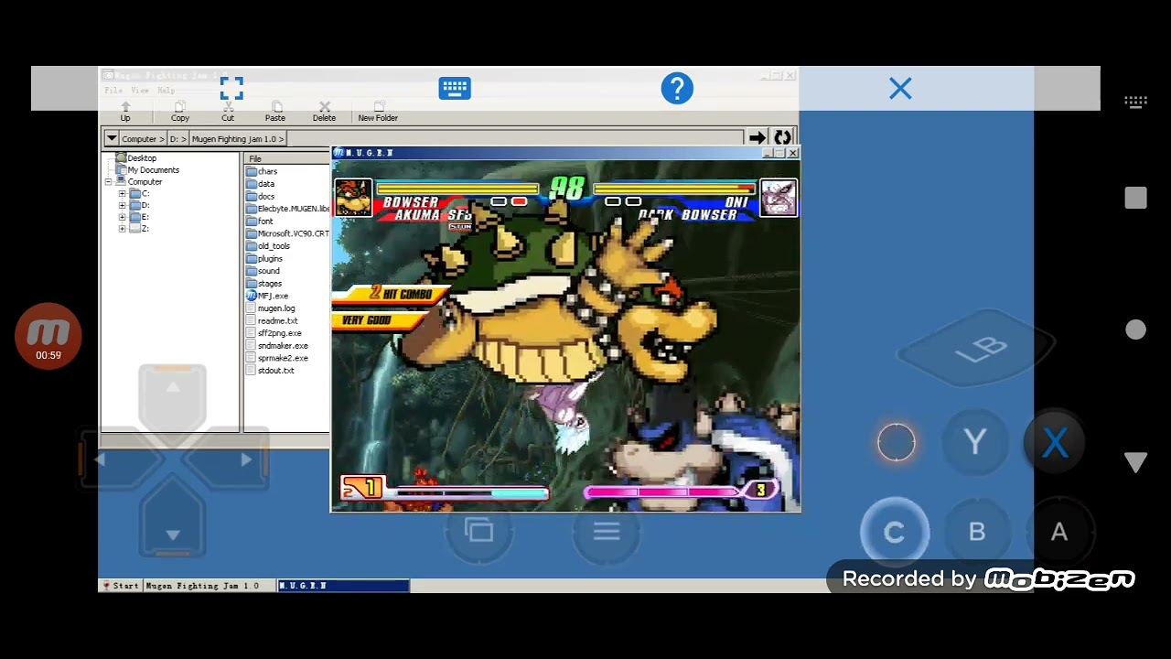Expand the D: drive node
This screenshot has height=659, width=1171.
(123, 206)
